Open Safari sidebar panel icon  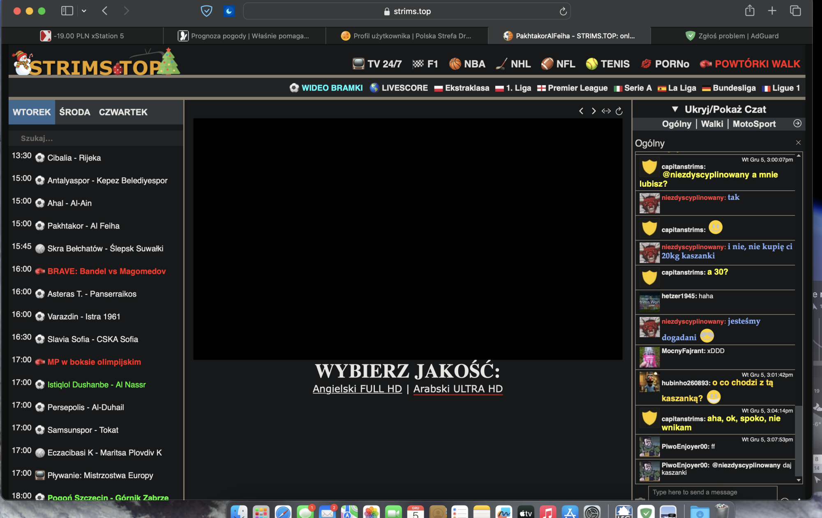click(67, 11)
